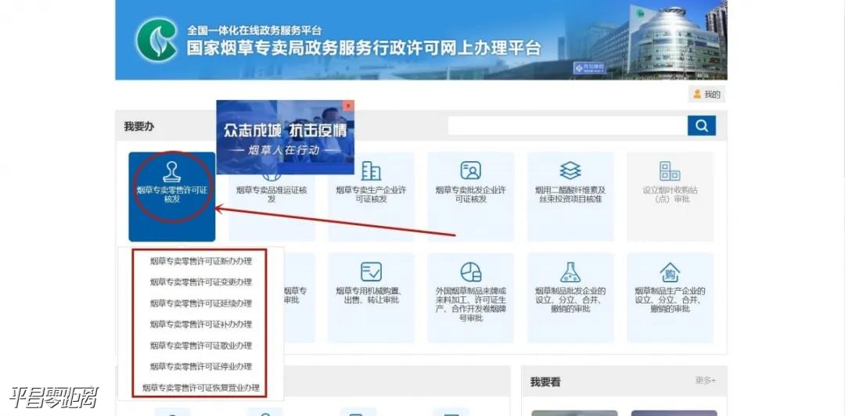Click the stamp icon for 烟草专卖零售许可证核发
This screenshot has width=845, height=416.
pyautogui.click(x=171, y=172)
